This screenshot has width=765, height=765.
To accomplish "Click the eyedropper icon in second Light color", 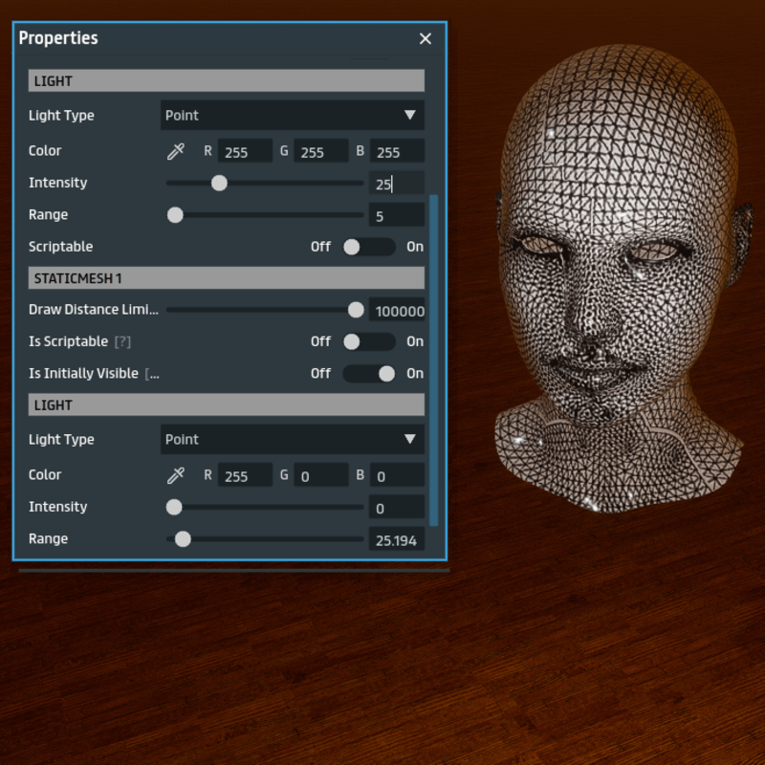I will (x=175, y=475).
